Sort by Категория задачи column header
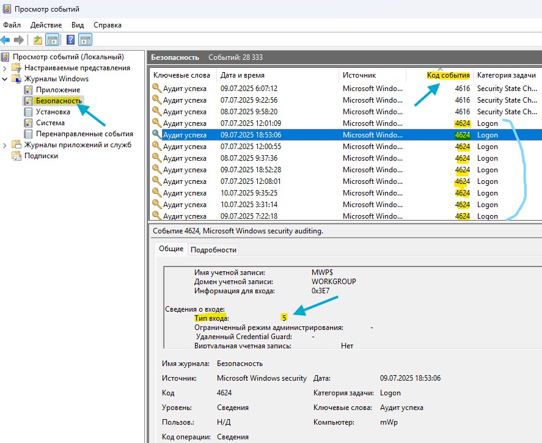The height and width of the screenshot is (443, 542). pyautogui.click(x=507, y=75)
